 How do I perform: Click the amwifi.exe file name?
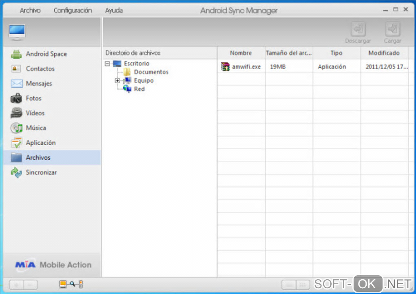click(246, 67)
